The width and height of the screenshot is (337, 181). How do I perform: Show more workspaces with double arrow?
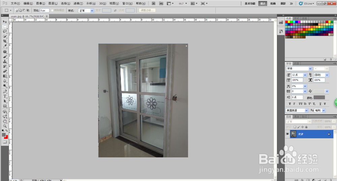[291, 3]
